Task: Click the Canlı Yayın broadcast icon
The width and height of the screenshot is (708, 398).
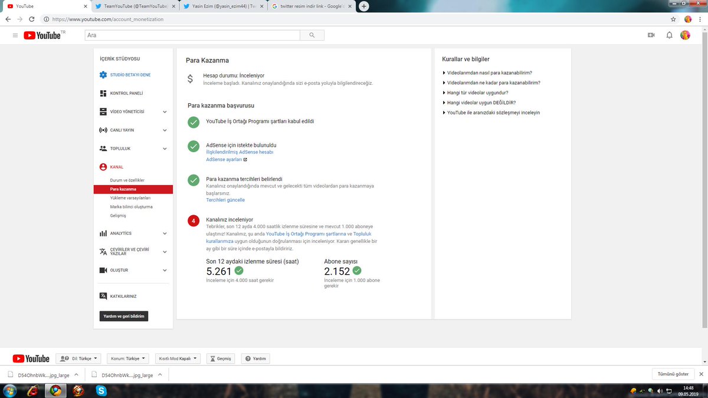Action: (x=103, y=130)
